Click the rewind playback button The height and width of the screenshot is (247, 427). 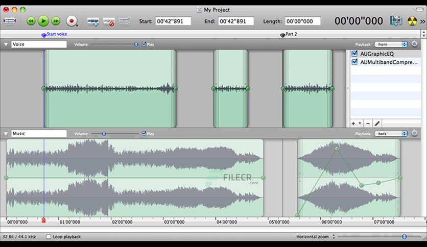(31, 21)
